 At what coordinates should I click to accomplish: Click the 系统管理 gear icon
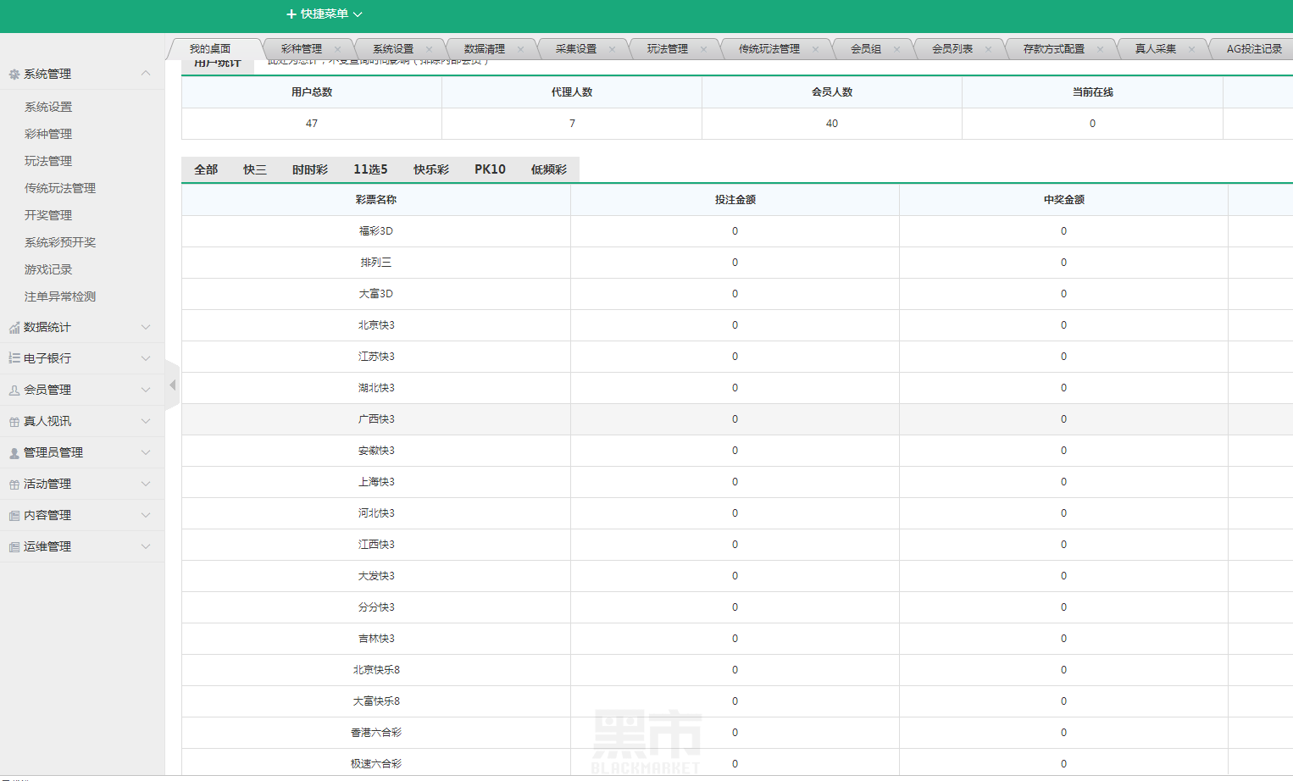tap(14, 75)
